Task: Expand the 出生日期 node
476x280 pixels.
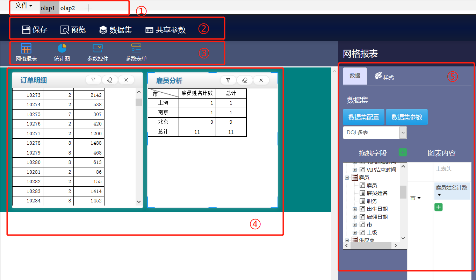Action: pyautogui.click(x=355, y=209)
